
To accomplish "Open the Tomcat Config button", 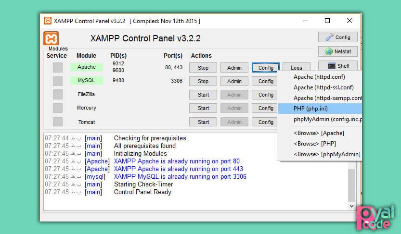I will [x=264, y=122].
